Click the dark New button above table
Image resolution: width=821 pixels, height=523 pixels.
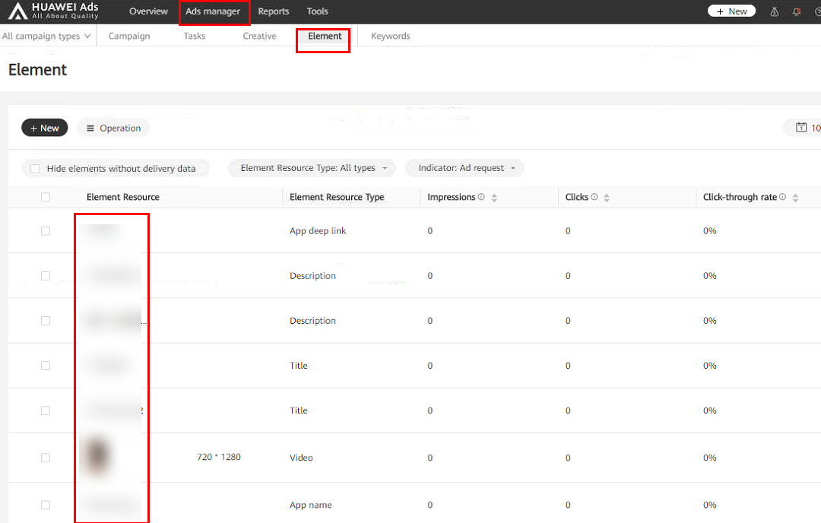(45, 128)
